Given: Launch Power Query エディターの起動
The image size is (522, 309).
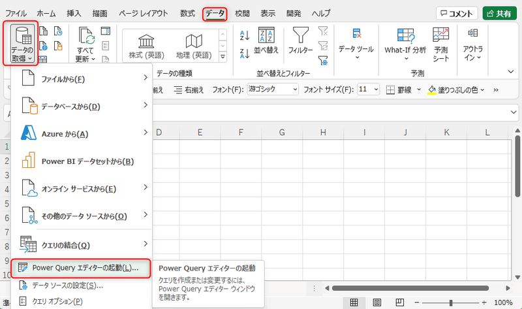Looking at the screenshot, I should point(81,268).
